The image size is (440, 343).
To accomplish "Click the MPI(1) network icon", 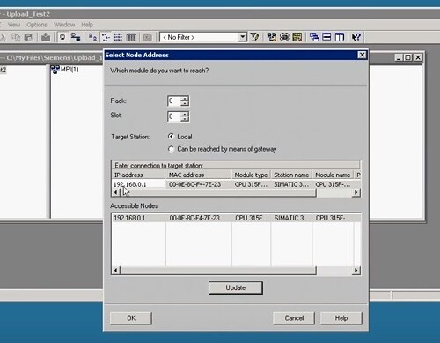I will 55,70.
